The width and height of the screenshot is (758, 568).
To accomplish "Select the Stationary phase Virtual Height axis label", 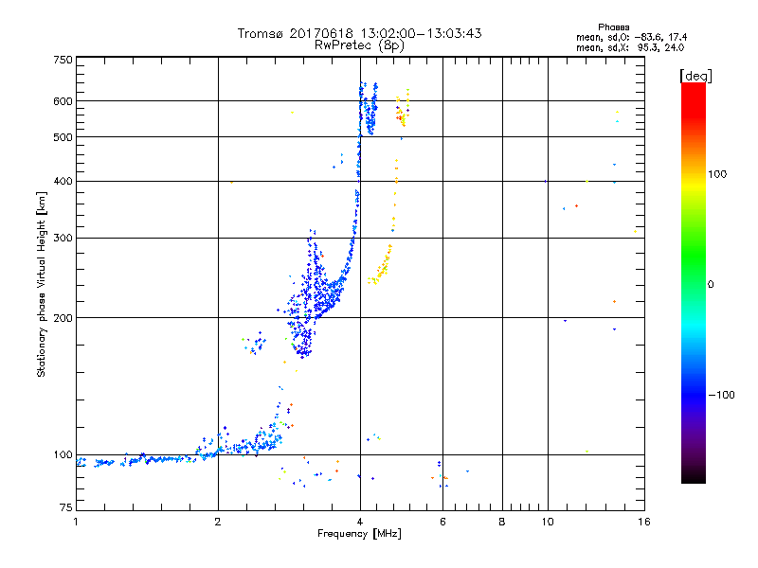I will [x=42, y=283].
